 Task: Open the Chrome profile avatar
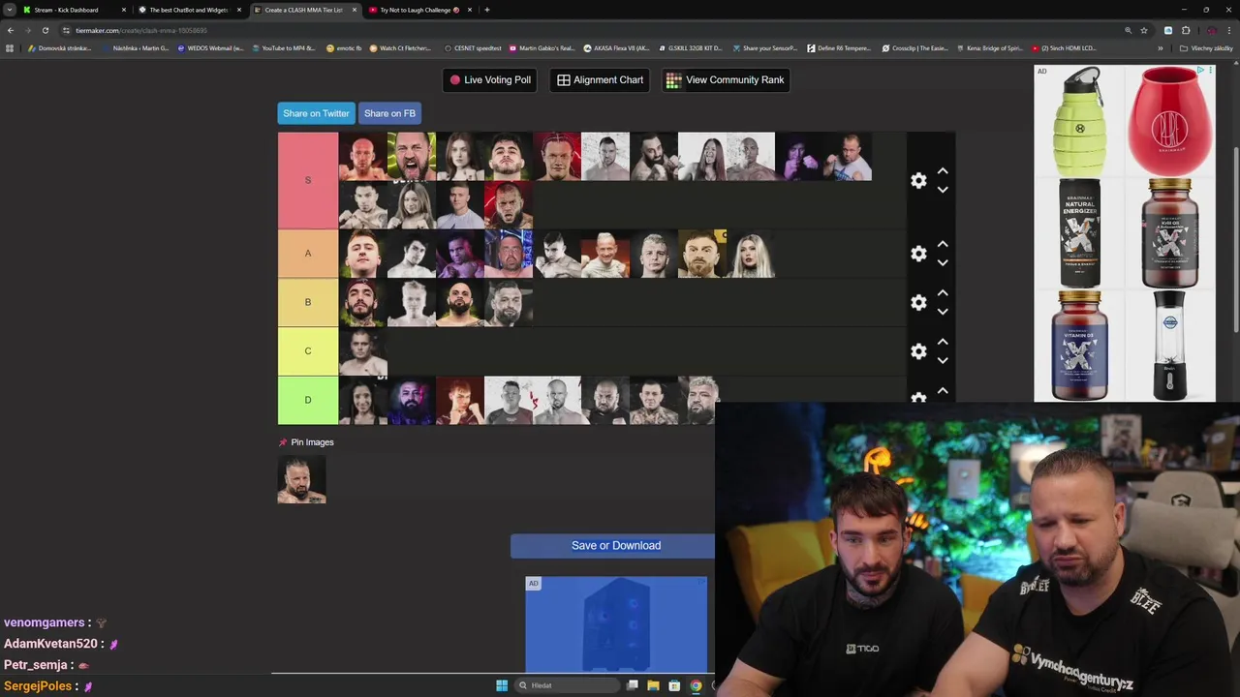pyautogui.click(x=1211, y=30)
